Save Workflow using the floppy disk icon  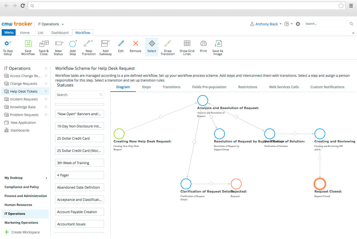(x=28, y=43)
